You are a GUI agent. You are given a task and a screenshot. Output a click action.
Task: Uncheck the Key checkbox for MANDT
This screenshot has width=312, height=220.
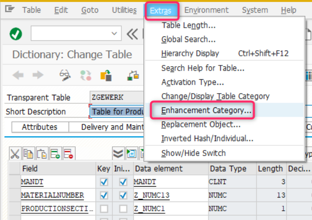103,182
